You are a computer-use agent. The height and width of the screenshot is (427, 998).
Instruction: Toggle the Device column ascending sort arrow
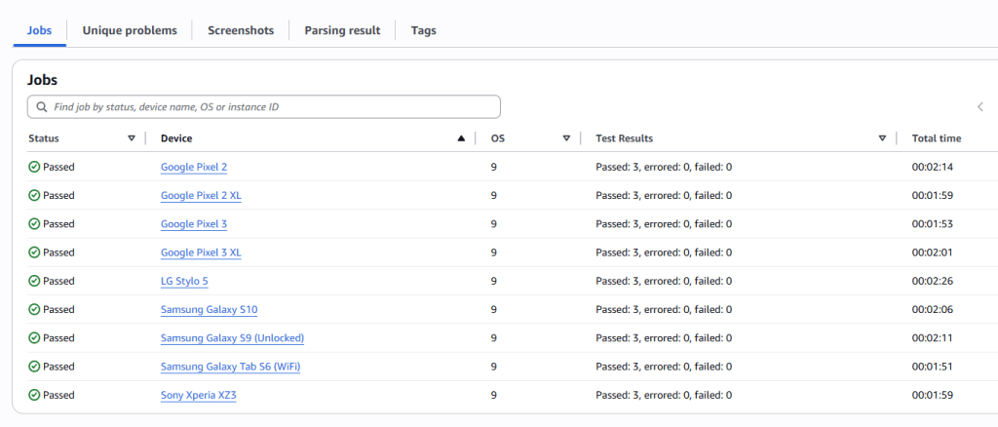(x=461, y=138)
